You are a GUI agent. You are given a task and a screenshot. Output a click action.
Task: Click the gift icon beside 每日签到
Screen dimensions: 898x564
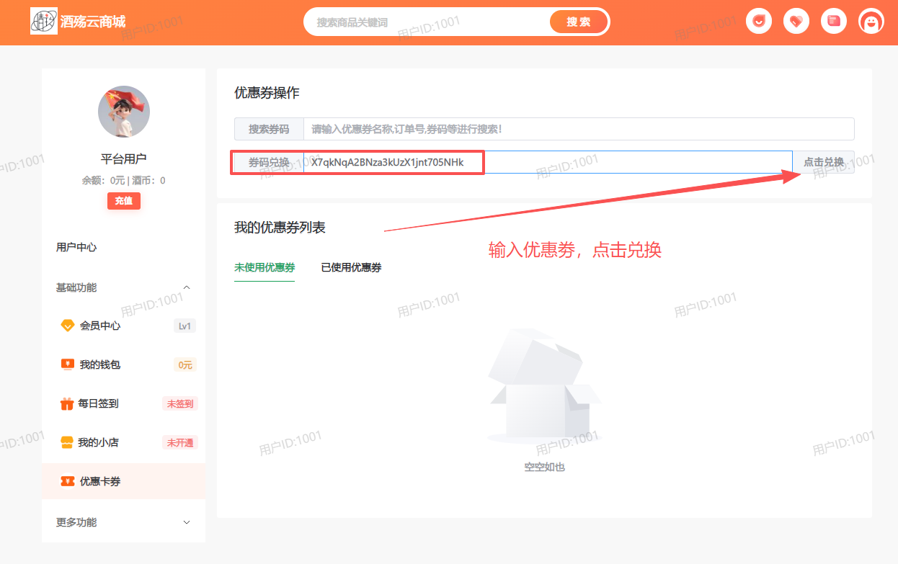click(x=67, y=403)
